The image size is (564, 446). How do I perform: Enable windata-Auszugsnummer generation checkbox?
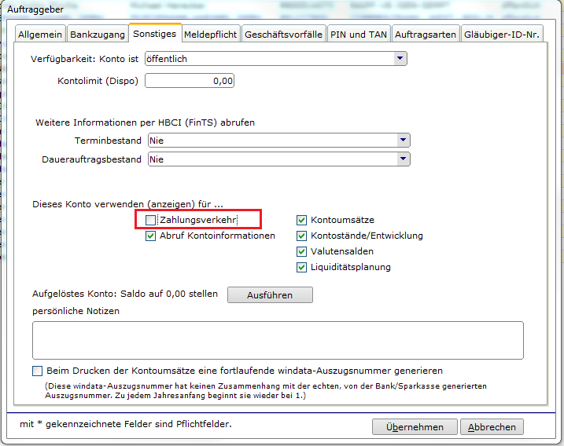(38, 371)
